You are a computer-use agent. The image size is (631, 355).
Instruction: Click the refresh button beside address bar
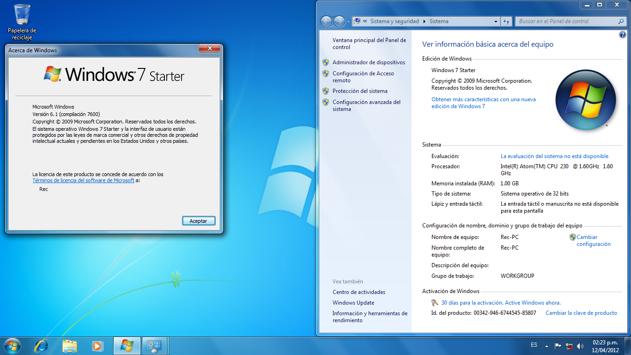point(506,21)
